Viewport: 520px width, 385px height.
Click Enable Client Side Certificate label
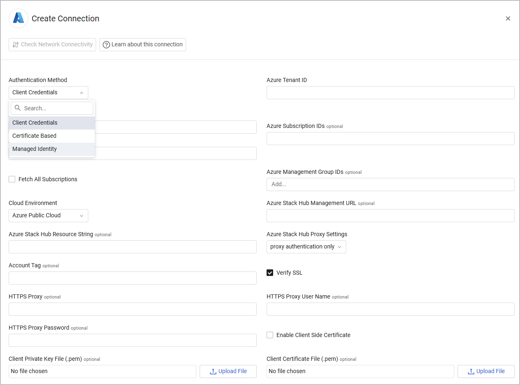(x=313, y=335)
